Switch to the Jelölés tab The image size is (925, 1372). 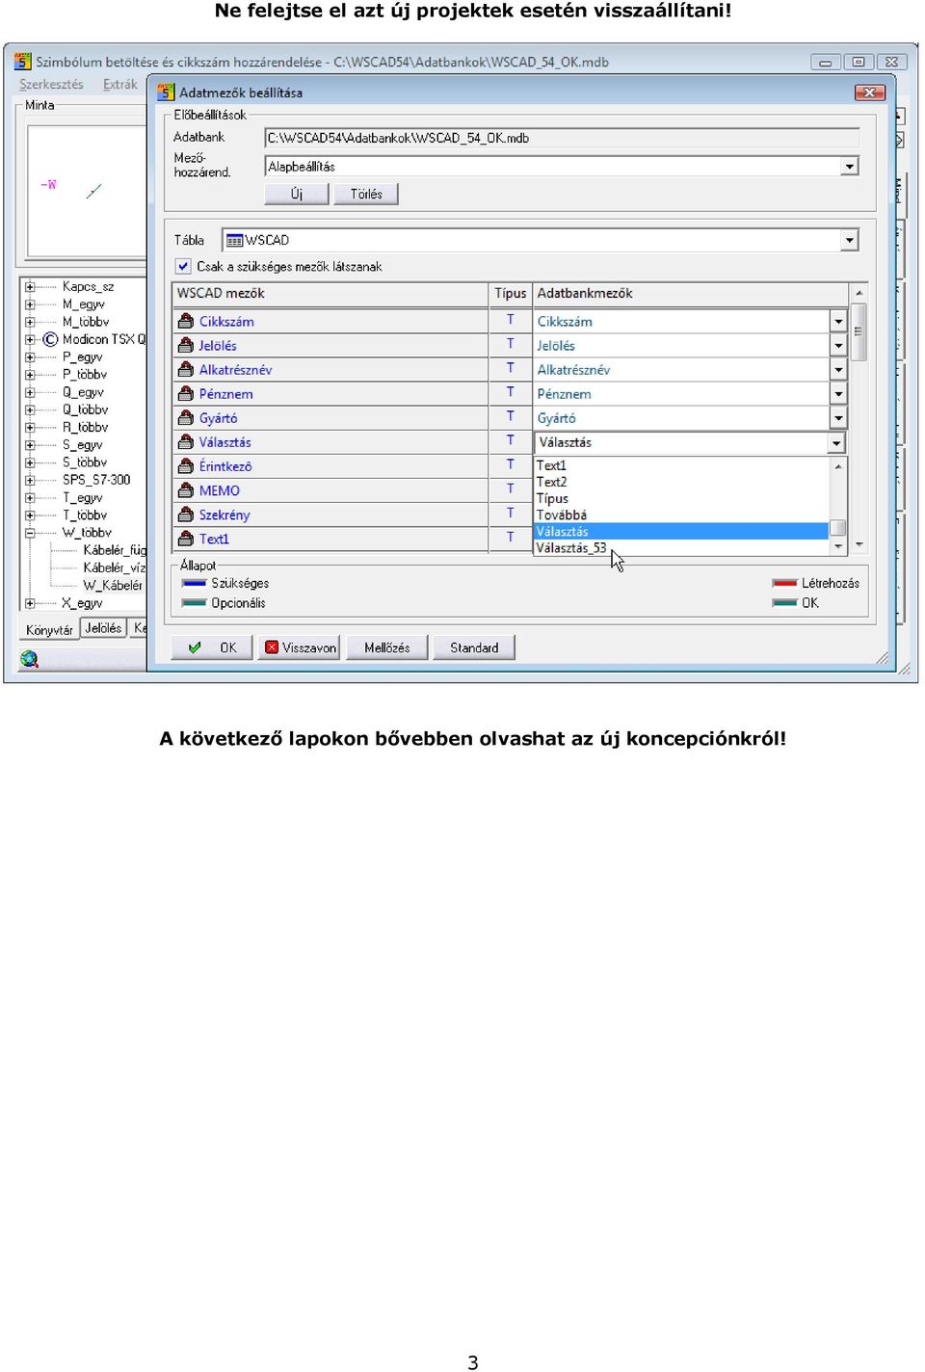click(x=103, y=628)
